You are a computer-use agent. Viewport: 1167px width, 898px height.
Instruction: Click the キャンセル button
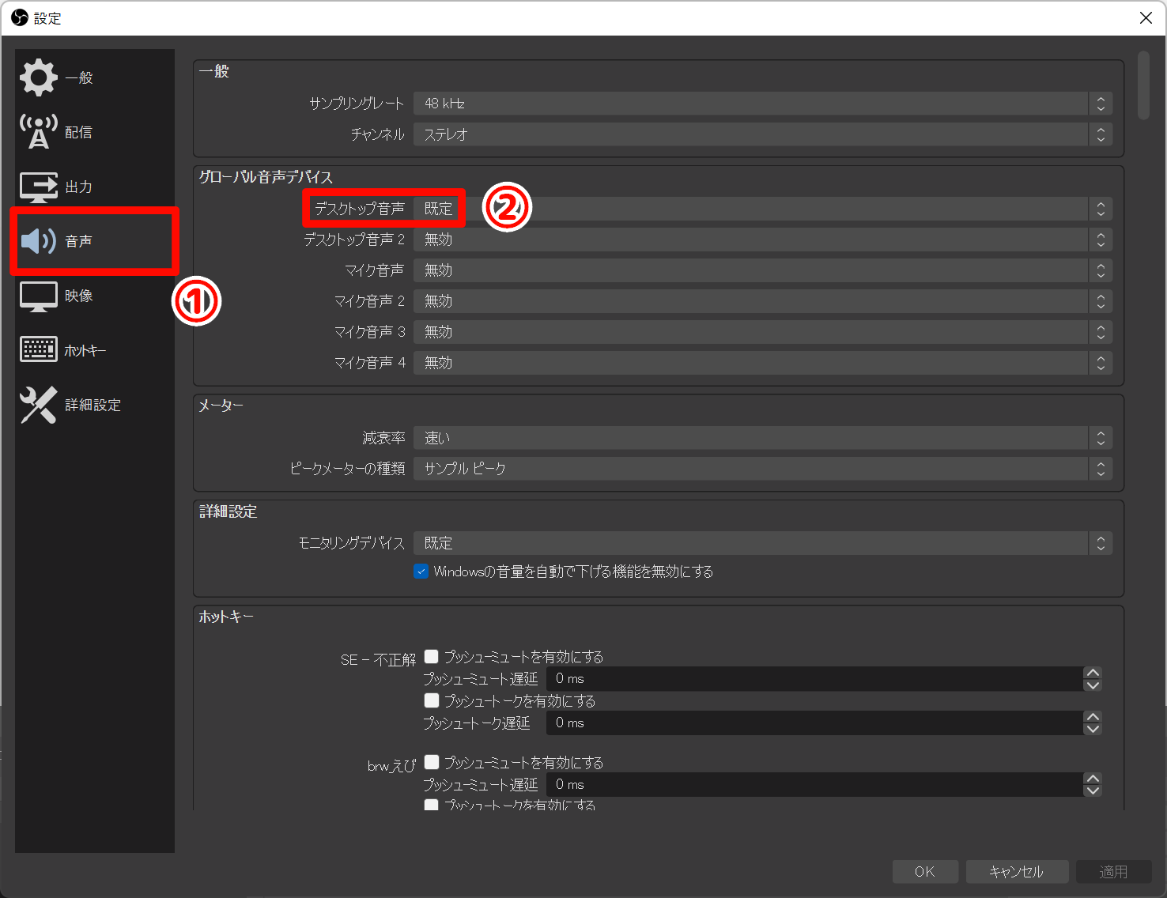tap(1017, 872)
